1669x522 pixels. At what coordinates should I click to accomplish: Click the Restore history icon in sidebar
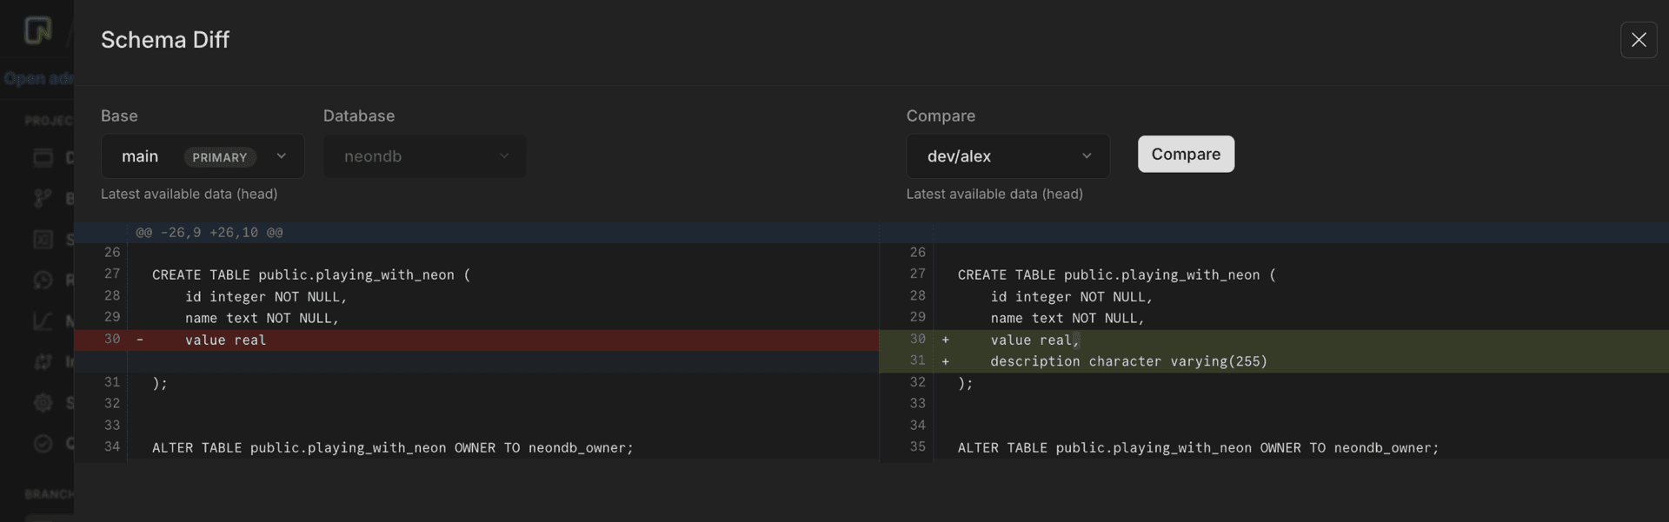click(43, 280)
